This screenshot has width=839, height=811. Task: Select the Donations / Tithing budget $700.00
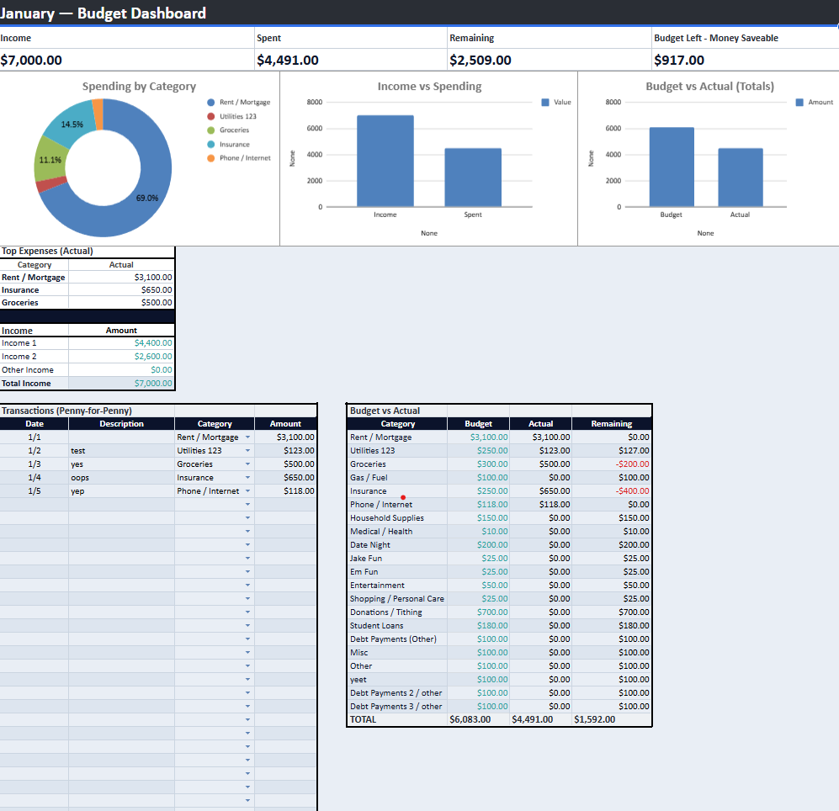click(478, 612)
